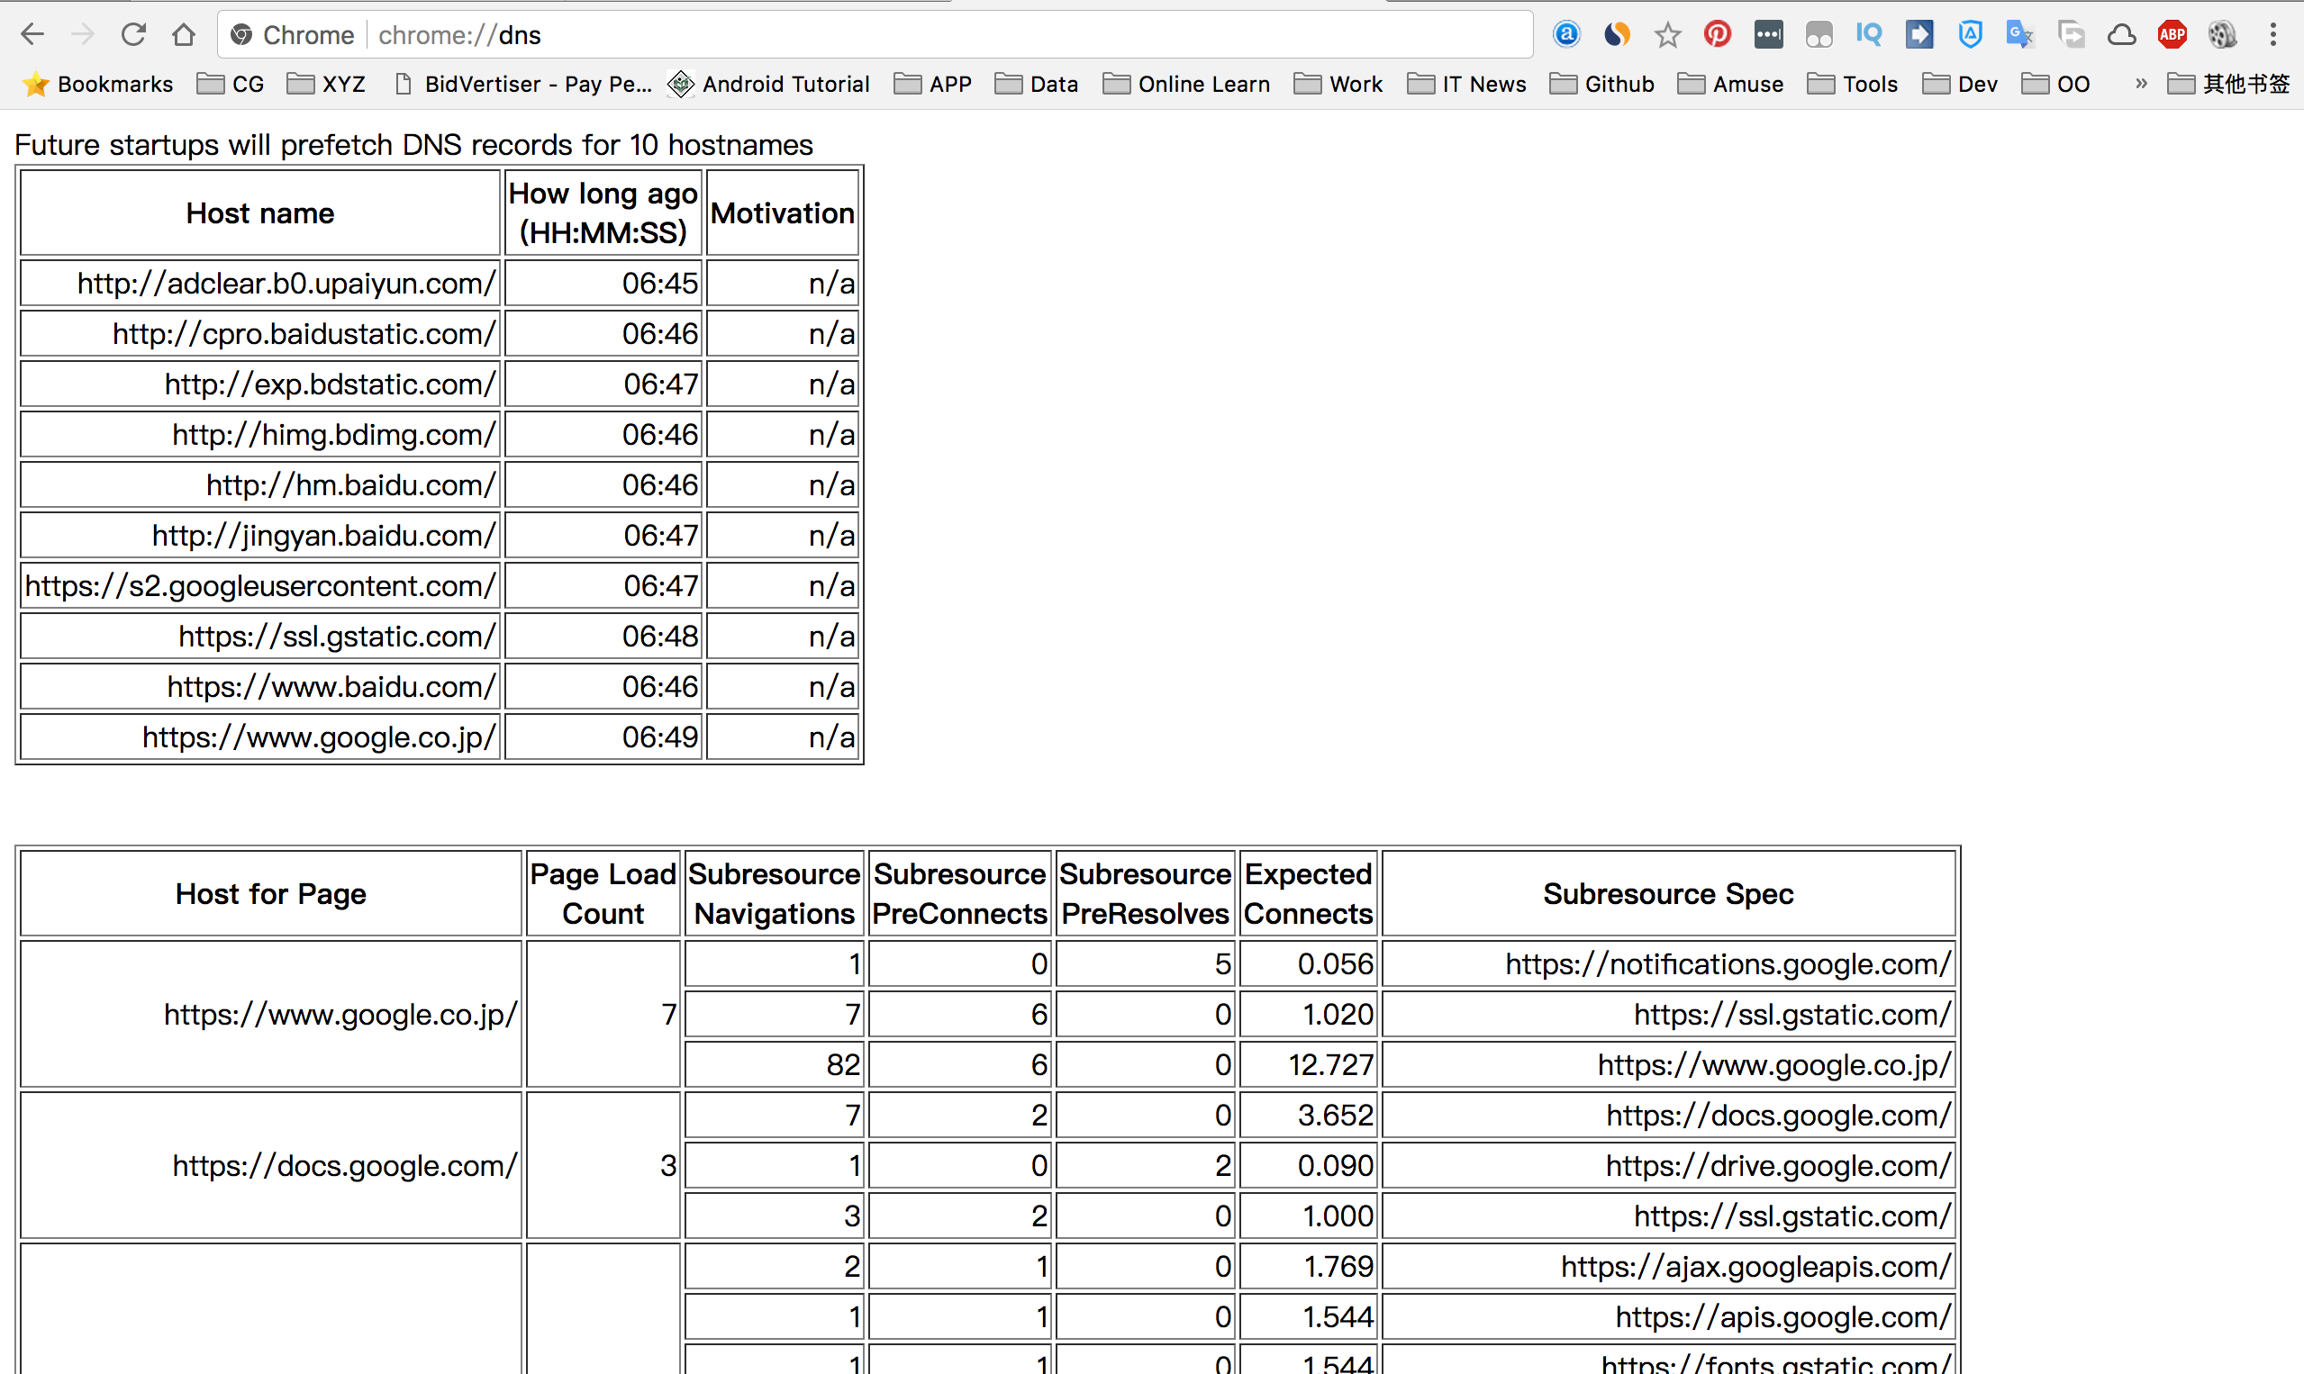Open the Android Tutorial bookmark

click(x=768, y=85)
